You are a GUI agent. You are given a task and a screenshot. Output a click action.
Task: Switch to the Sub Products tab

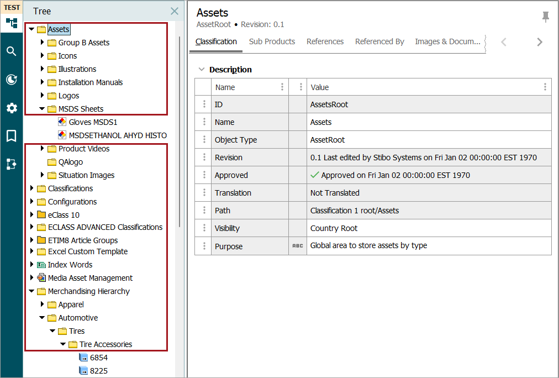272,41
